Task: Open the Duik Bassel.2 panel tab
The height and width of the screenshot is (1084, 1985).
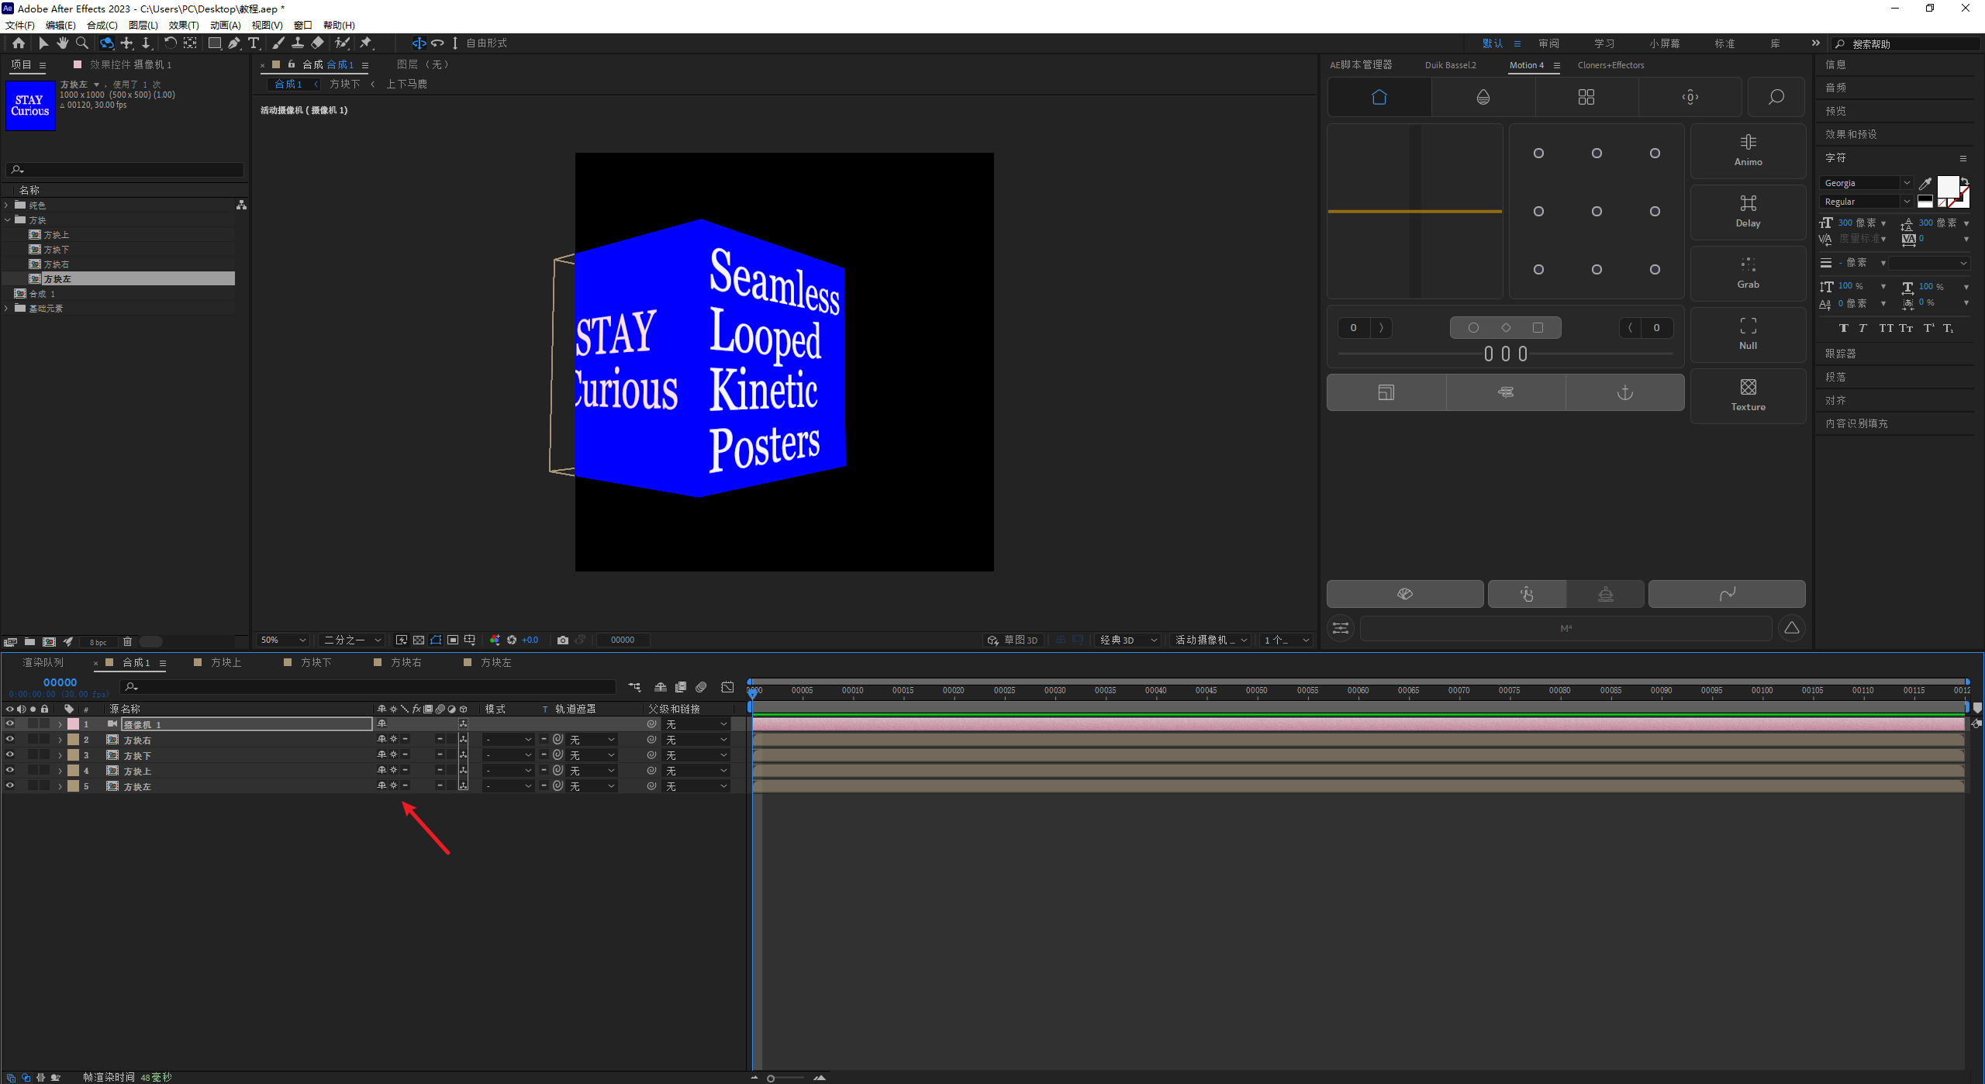Action: (1450, 65)
